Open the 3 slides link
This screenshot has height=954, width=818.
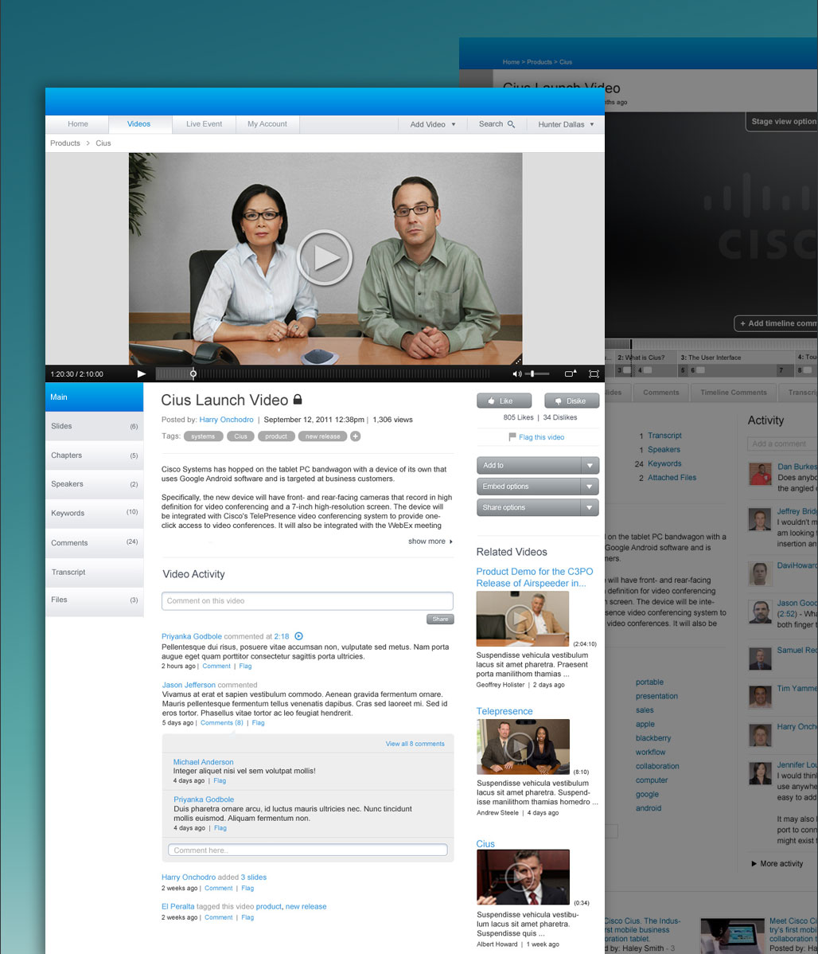pyautogui.click(x=254, y=877)
